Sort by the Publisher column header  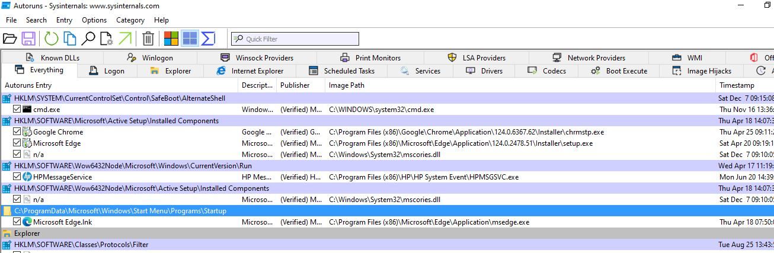[x=301, y=85]
